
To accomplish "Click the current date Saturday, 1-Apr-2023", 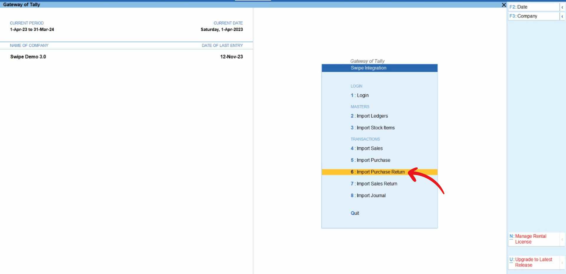I will pyautogui.click(x=222, y=29).
